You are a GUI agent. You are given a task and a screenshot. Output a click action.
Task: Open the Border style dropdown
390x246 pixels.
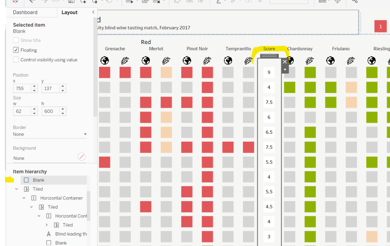tap(50, 134)
